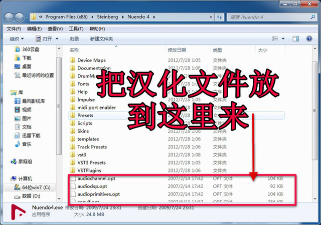The image size is (321, 225).
Task: Open the 工具(T) menu
Action: (76, 28)
